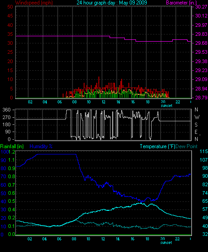Select the barometer value 30.12
The image size is (208, 252).
tap(201, 16)
